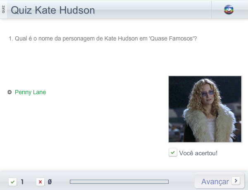Click the Avançar button
The height and width of the screenshot is (190, 248).
[219, 181]
